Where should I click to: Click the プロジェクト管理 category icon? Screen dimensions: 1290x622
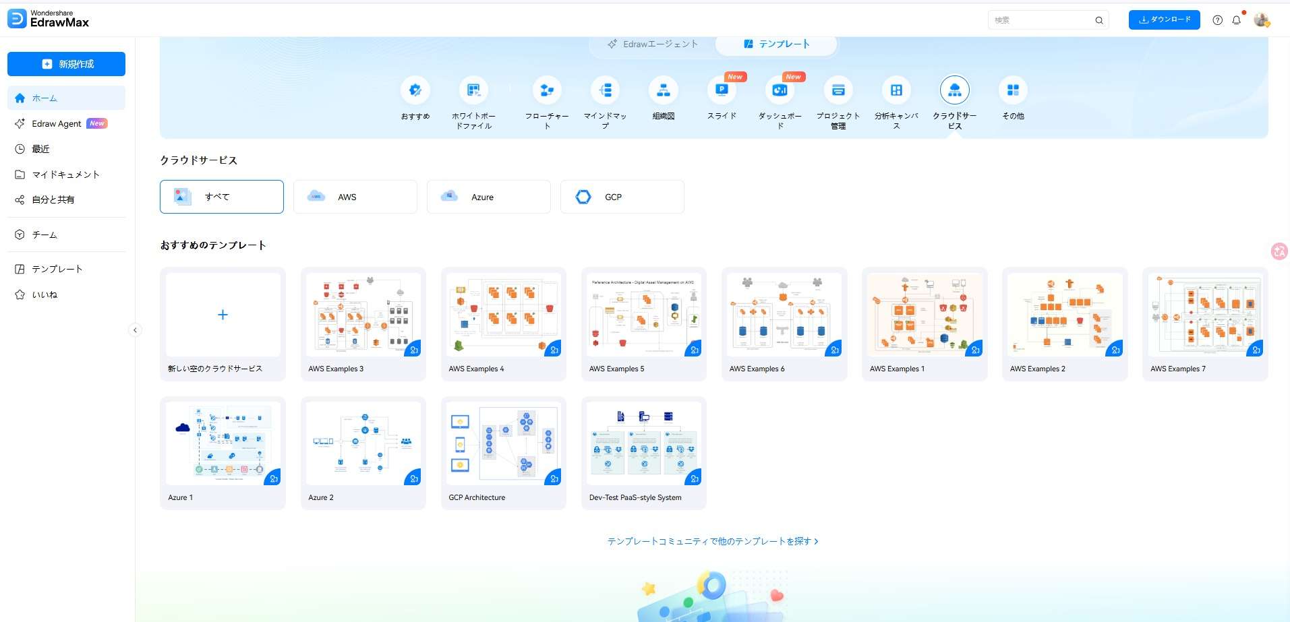[839, 90]
